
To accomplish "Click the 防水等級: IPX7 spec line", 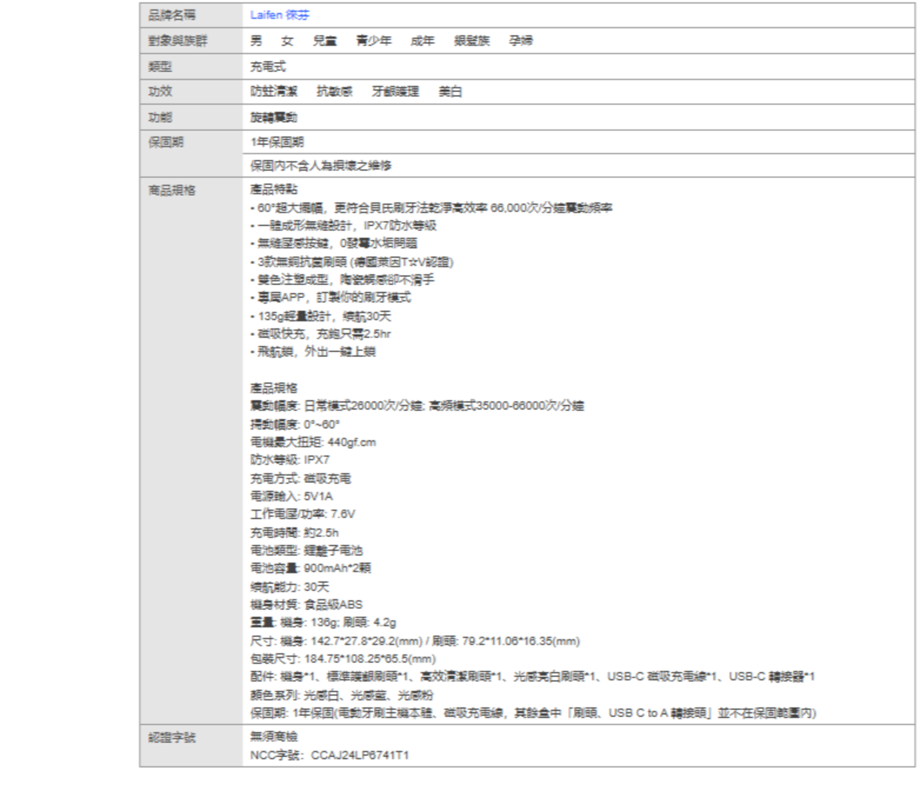I will click(x=289, y=460).
